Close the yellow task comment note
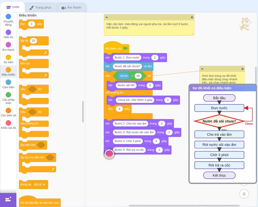258x207 pixels. click(192, 17)
